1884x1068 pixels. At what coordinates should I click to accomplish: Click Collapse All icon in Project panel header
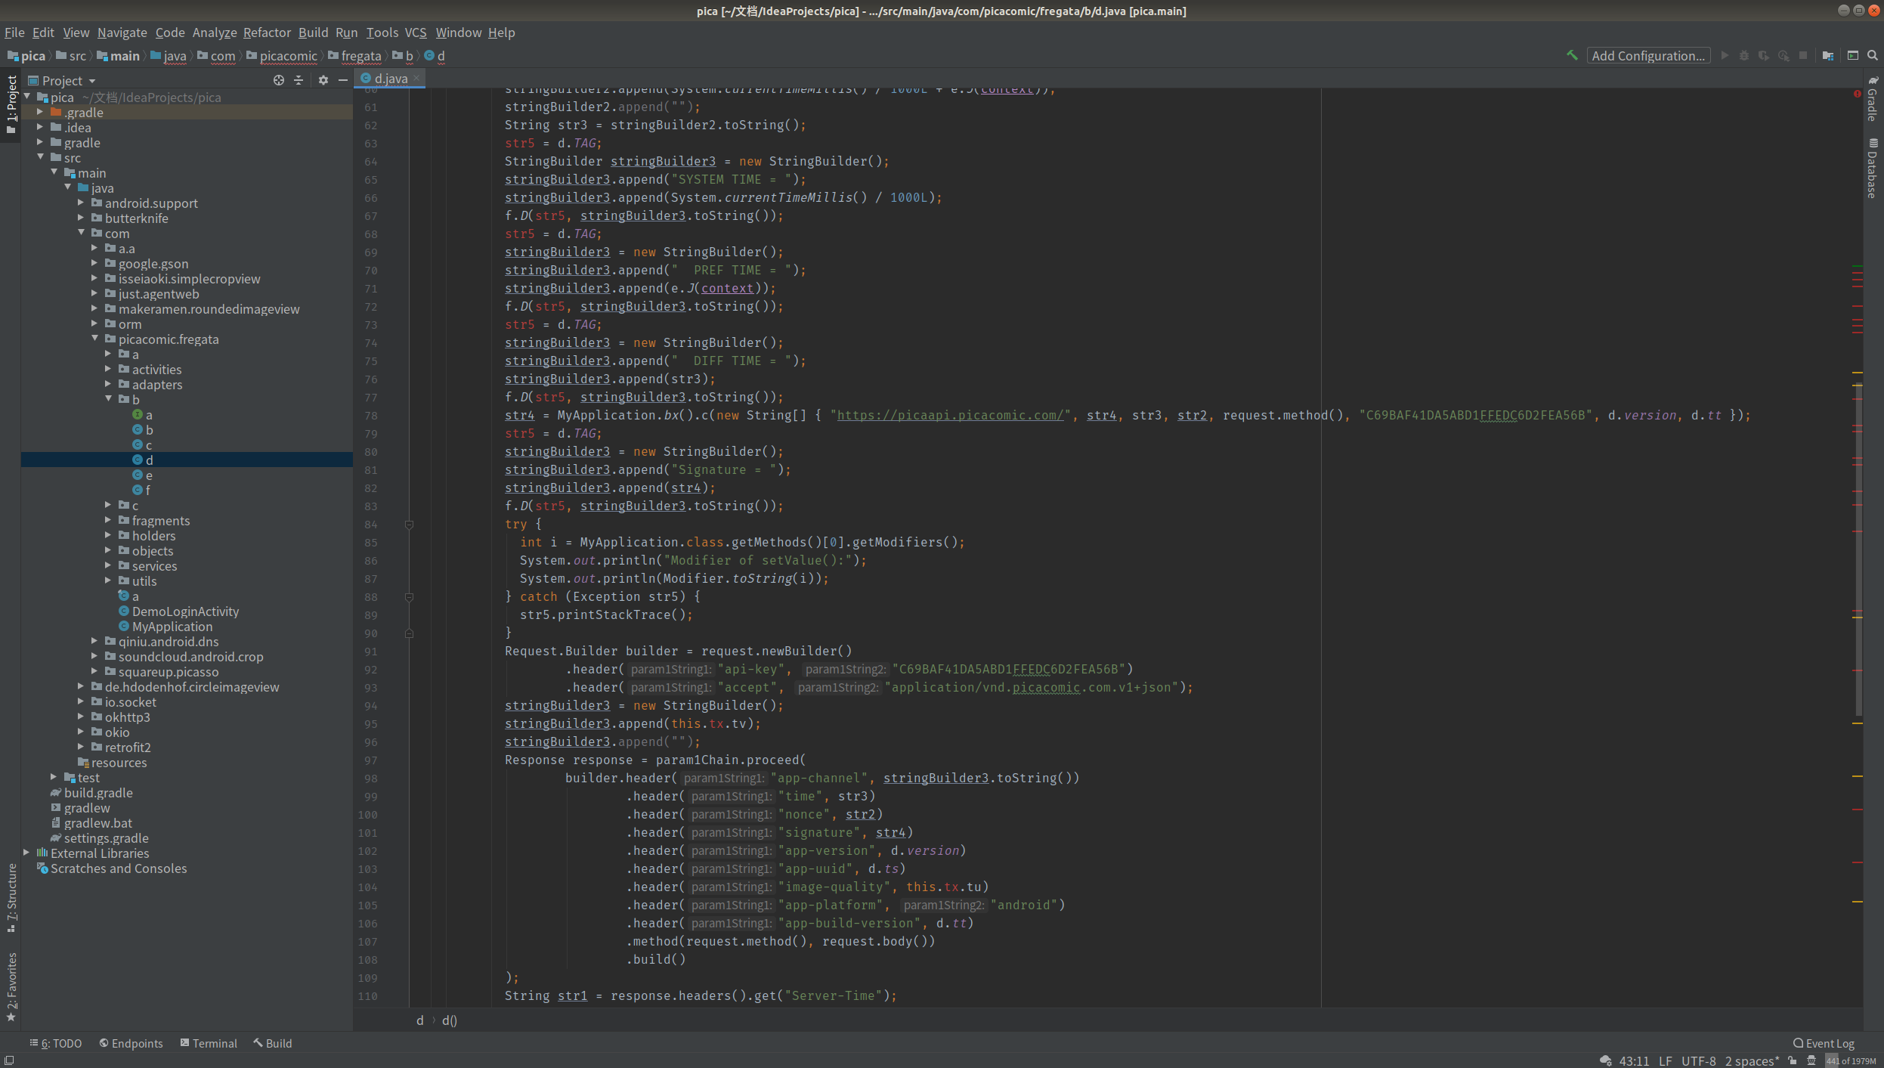click(299, 80)
